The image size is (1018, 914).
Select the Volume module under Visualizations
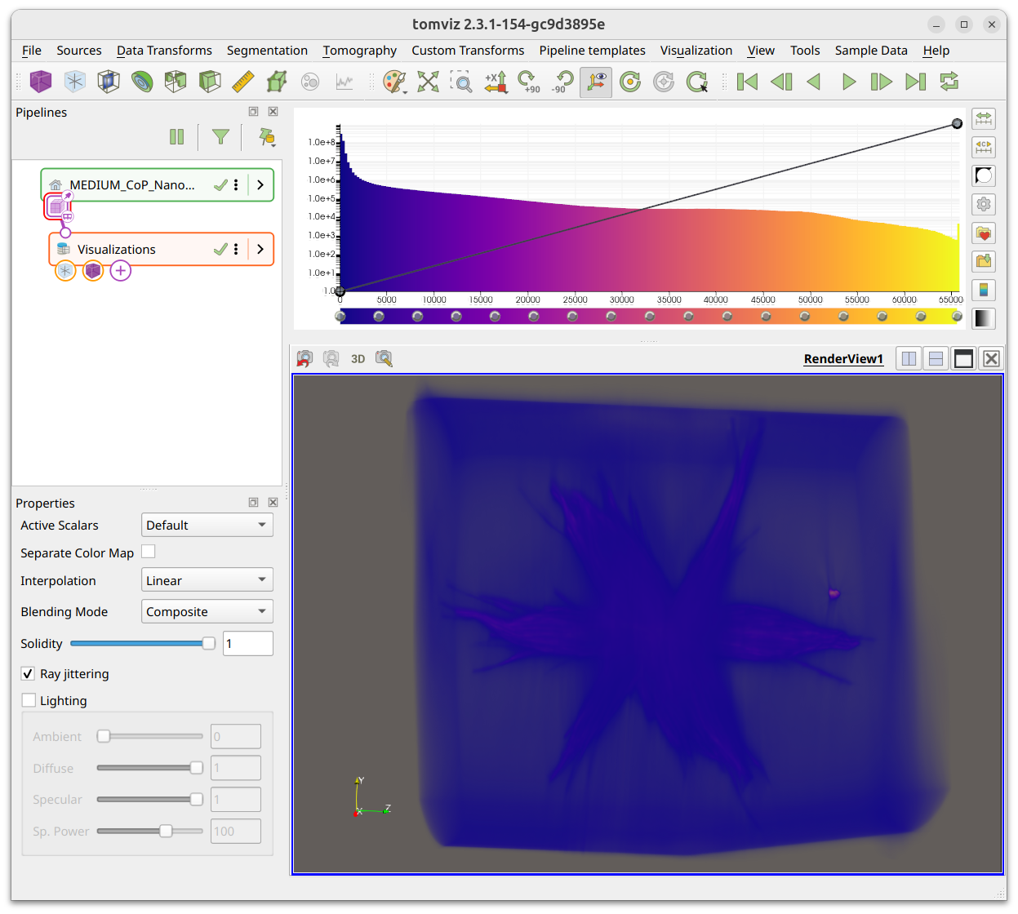click(93, 271)
